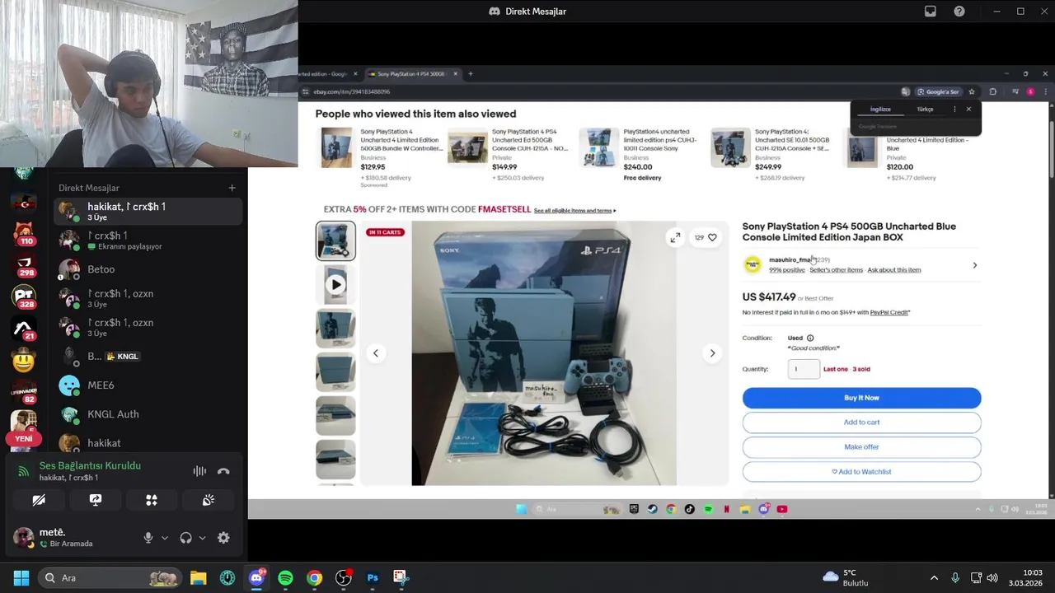Mute microphone in Discord user panel
1055x593 pixels.
click(x=148, y=538)
